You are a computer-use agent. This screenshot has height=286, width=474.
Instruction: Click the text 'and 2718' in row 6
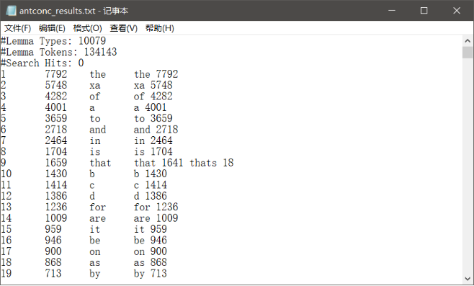click(156, 130)
